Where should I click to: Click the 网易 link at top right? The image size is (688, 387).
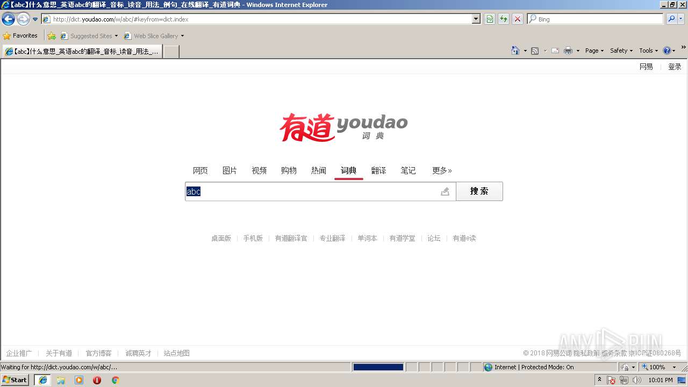[x=646, y=67]
